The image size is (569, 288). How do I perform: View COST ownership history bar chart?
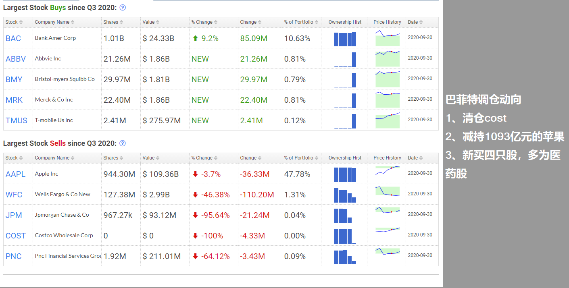(345, 236)
